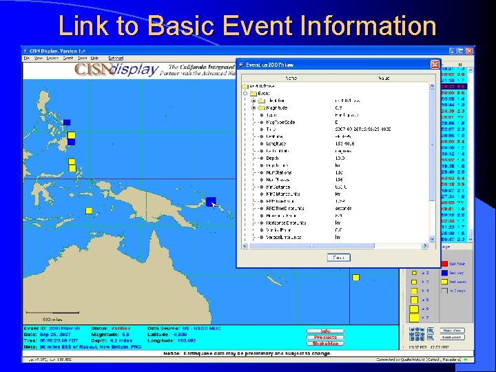Click the Name column header
This screenshot has width=496, height=372.
[x=288, y=78]
